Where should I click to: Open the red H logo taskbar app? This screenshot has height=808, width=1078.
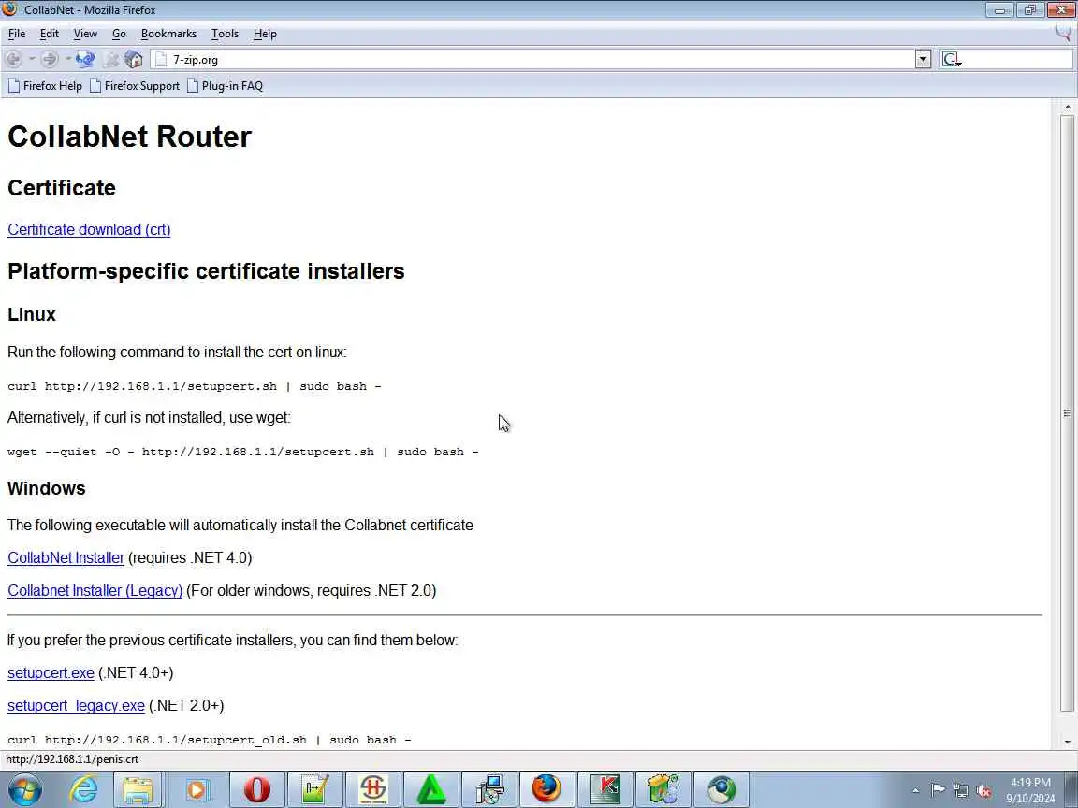pyautogui.click(x=372, y=789)
